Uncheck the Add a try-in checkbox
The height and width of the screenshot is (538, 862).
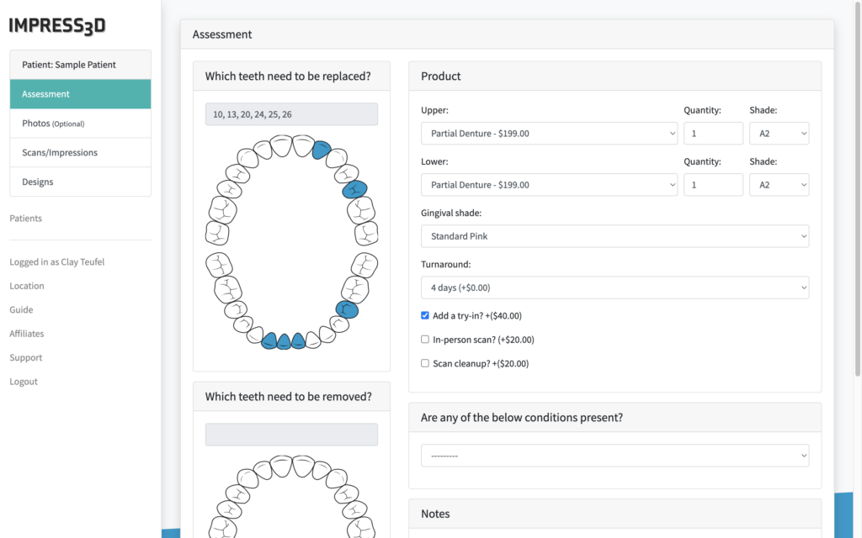click(x=425, y=315)
